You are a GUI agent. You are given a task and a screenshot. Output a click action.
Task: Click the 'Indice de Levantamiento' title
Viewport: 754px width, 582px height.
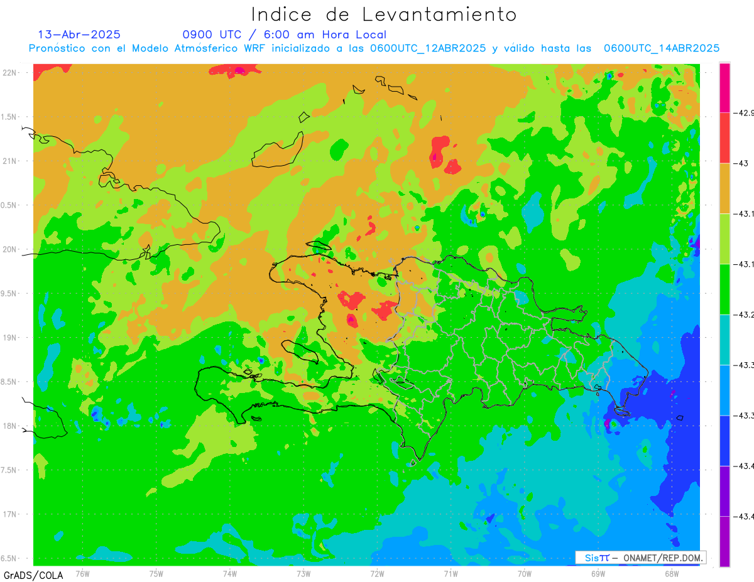384,14
